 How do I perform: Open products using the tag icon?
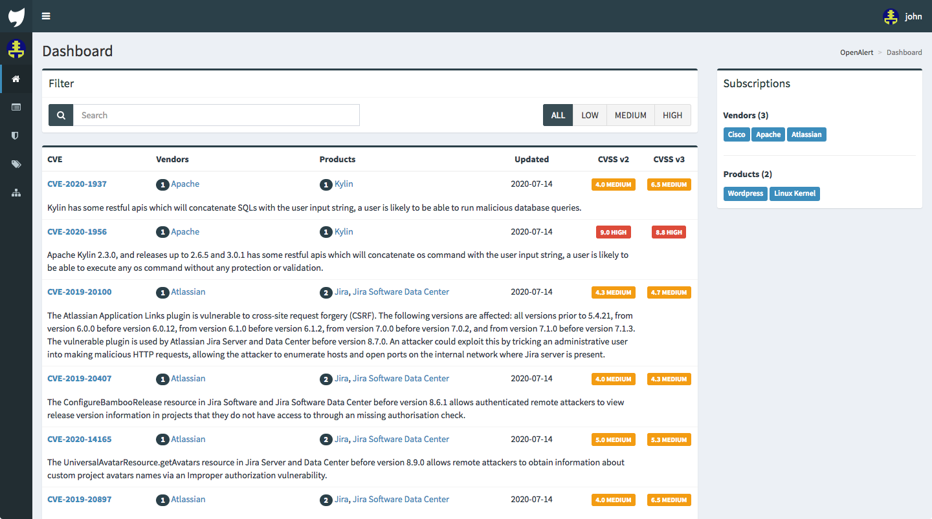[16, 164]
